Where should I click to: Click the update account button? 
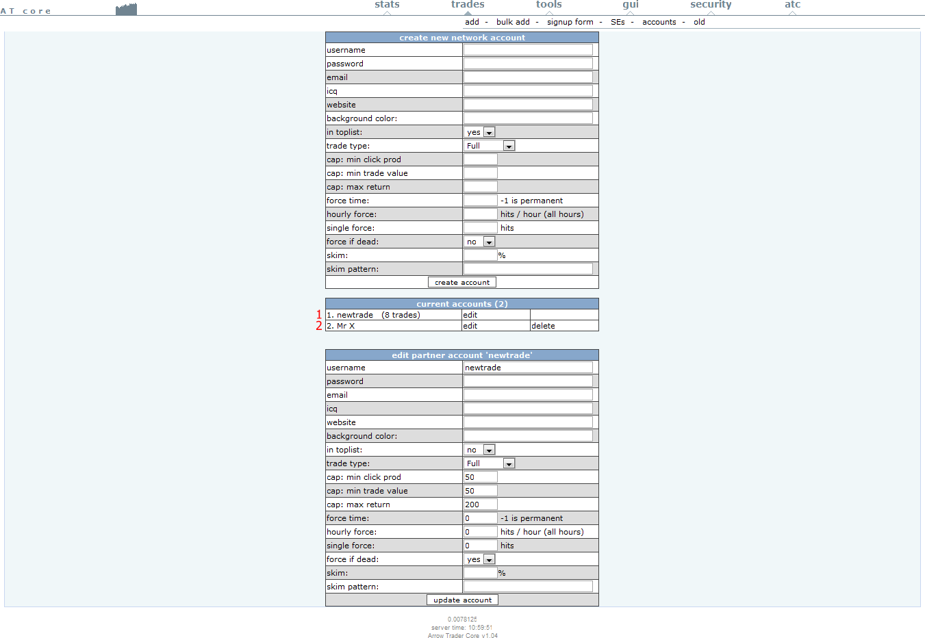pos(462,600)
